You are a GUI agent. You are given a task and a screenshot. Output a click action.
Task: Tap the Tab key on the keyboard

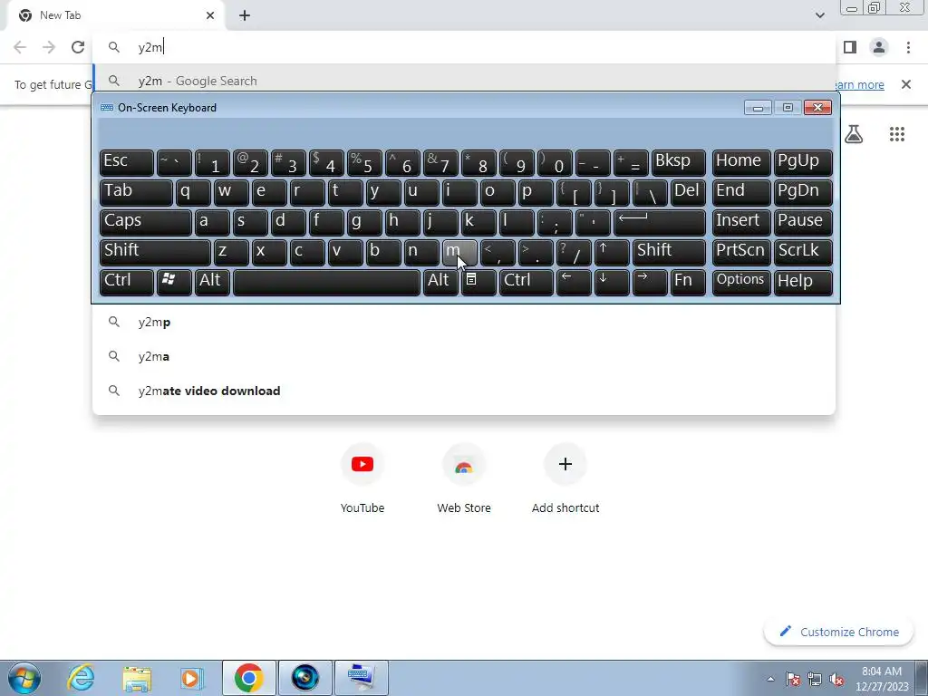tap(136, 192)
